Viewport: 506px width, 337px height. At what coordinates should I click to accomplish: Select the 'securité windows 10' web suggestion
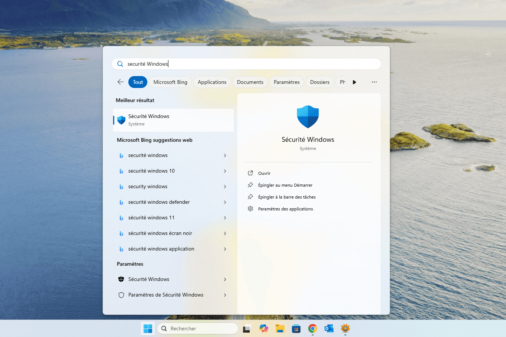click(x=173, y=171)
